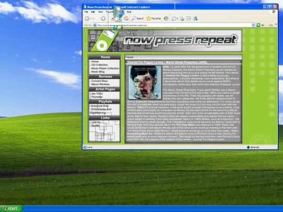The height and width of the screenshot is (212, 283).
Task: Open the Help menu
Action: (129, 12)
